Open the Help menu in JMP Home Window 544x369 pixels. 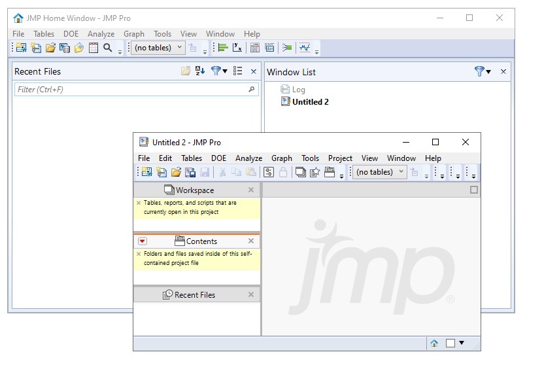point(252,33)
